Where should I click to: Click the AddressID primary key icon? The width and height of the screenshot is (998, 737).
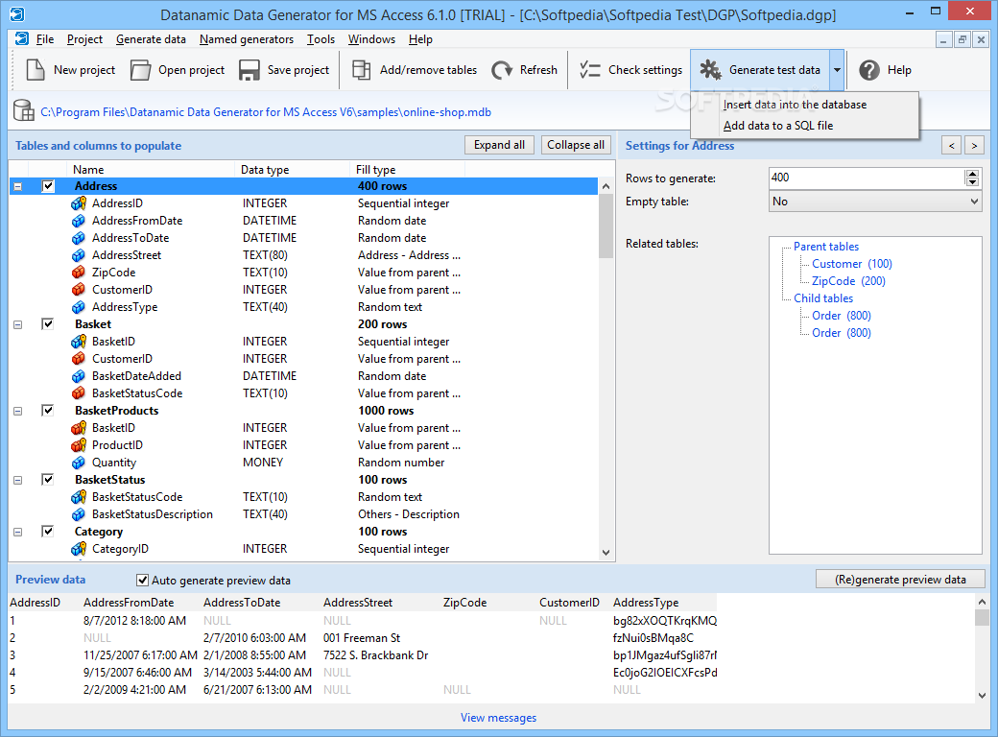click(x=79, y=203)
